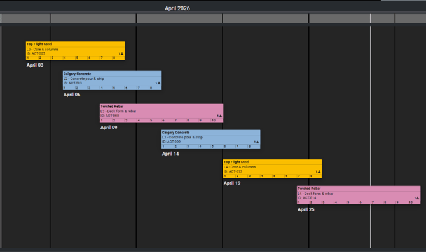Click the 'ID: ACT-008' label

click(109, 116)
